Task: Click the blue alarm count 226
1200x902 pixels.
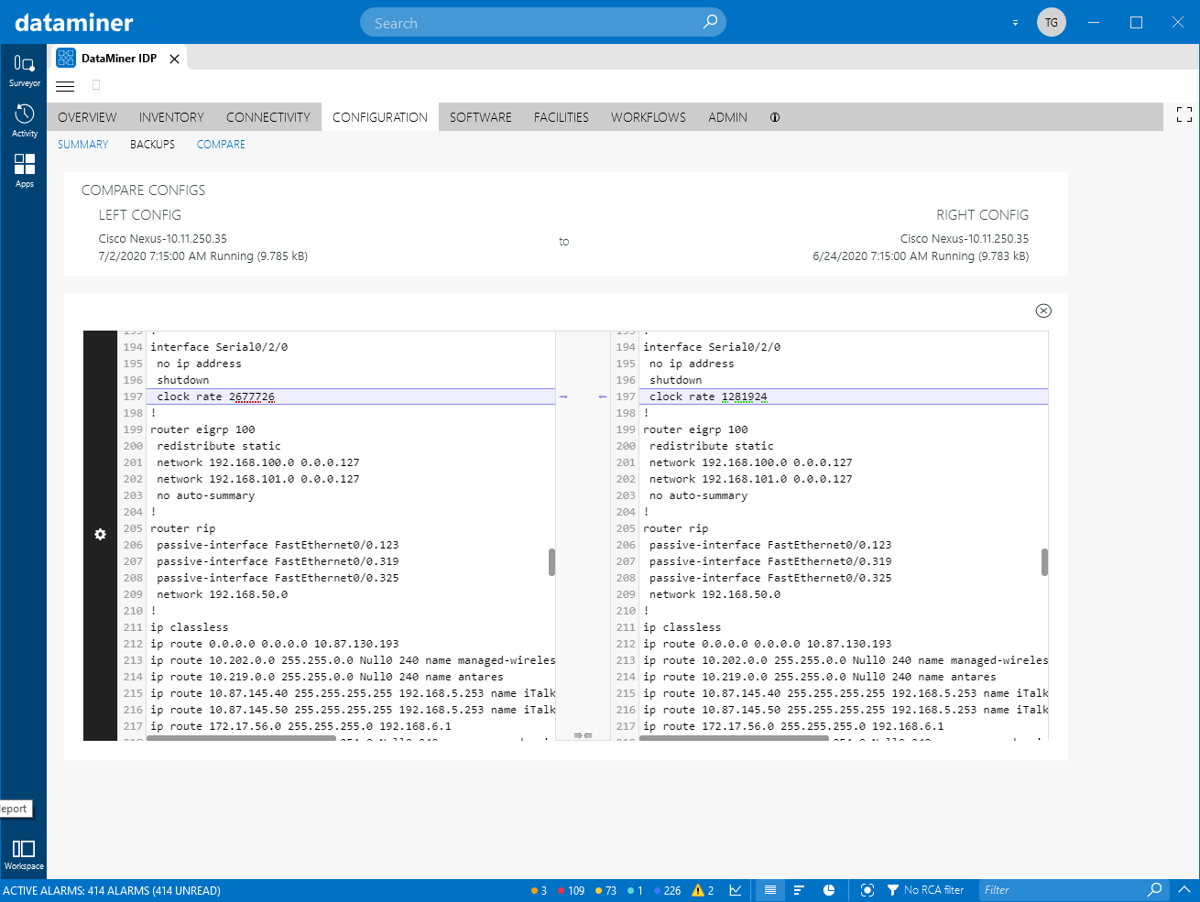Action: click(667, 890)
